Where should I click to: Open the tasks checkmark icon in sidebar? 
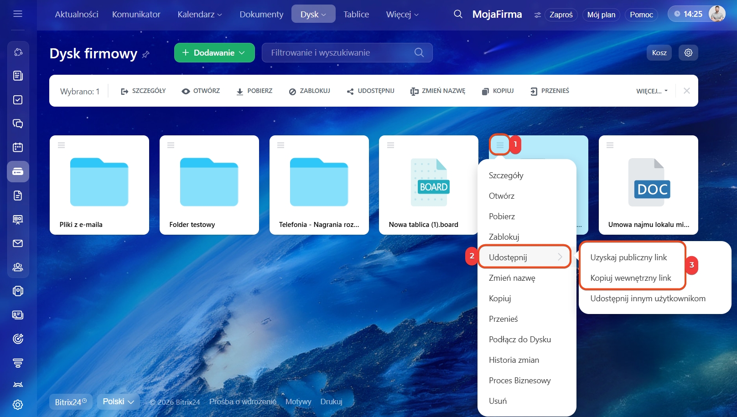coord(18,100)
